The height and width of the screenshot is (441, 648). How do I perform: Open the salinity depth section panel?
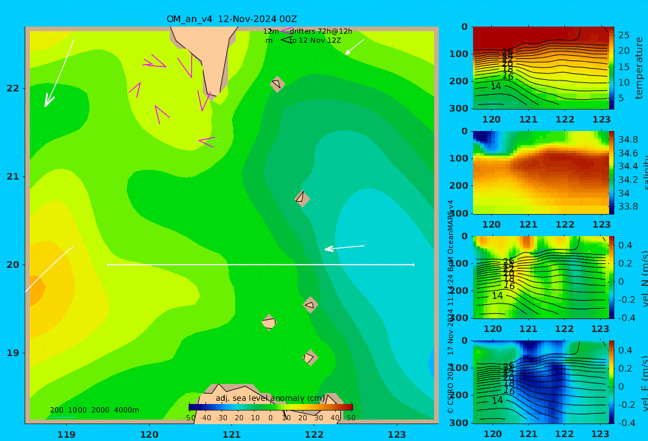point(540,173)
